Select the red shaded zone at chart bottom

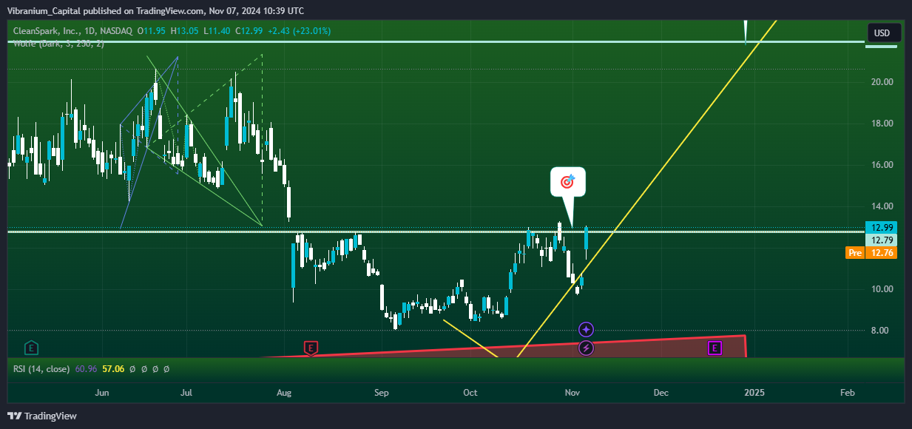pyautogui.click(x=629, y=349)
